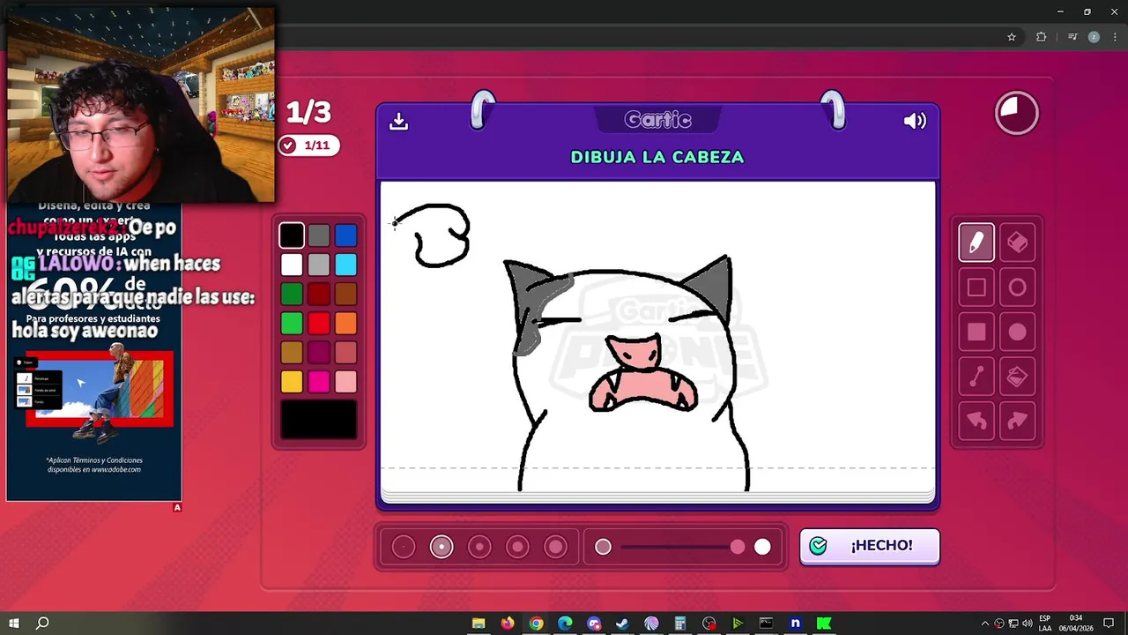Open Calculator from taskbar

(680, 624)
